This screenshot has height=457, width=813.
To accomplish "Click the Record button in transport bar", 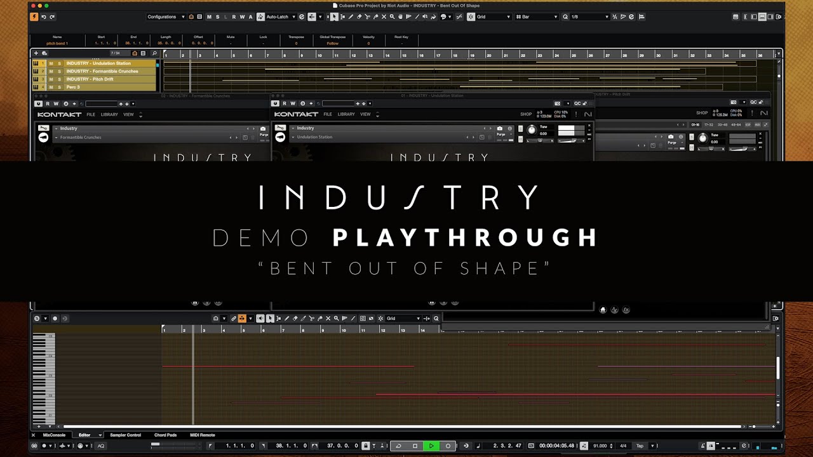I will click(x=448, y=446).
